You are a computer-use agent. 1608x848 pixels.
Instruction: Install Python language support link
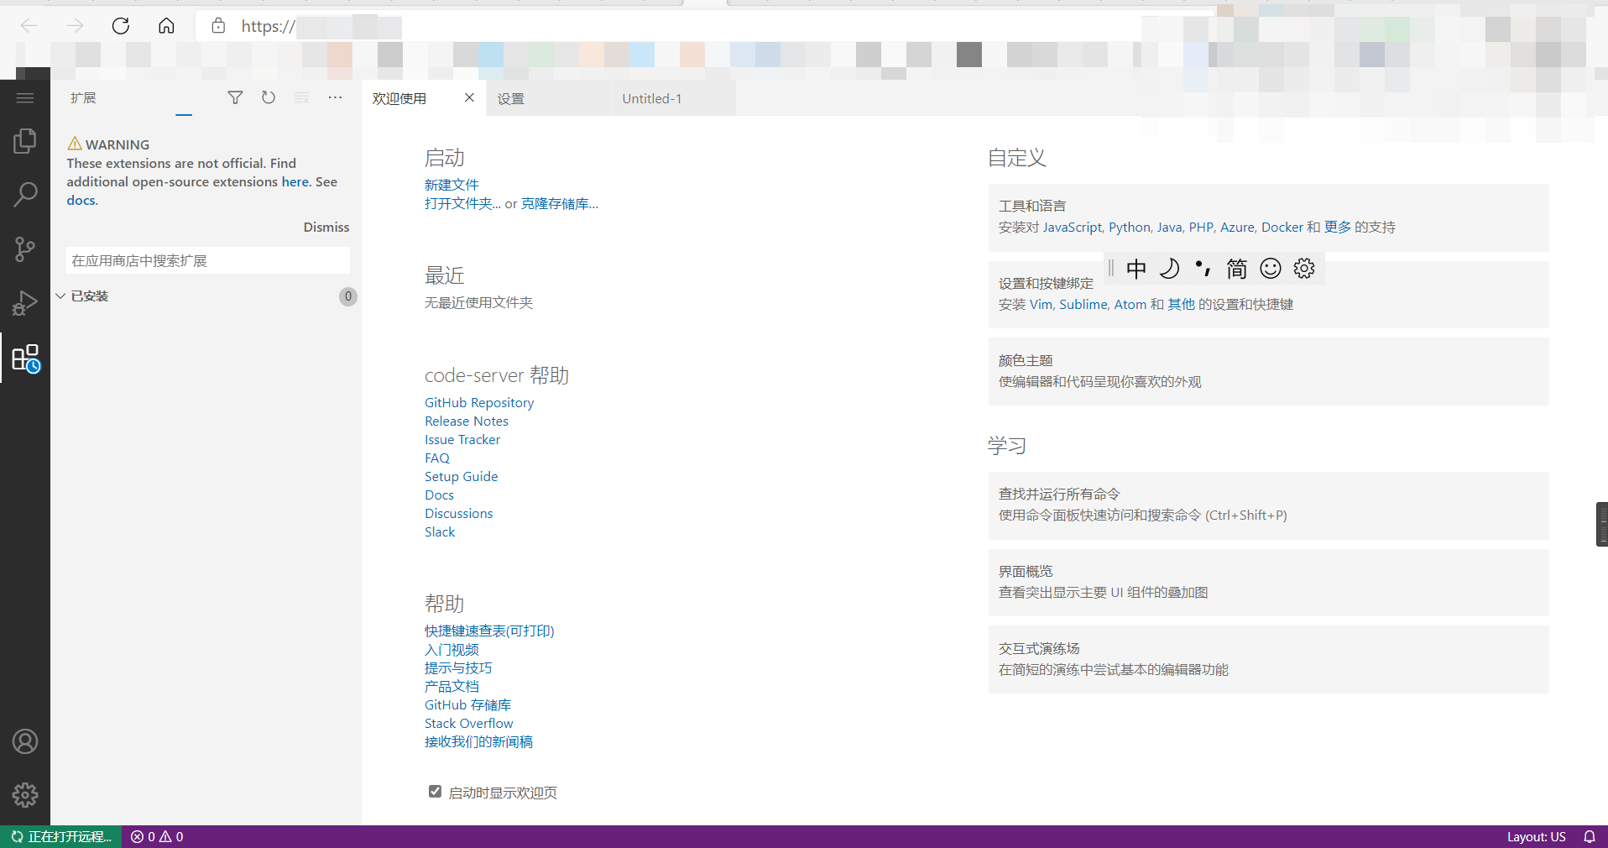coord(1130,228)
